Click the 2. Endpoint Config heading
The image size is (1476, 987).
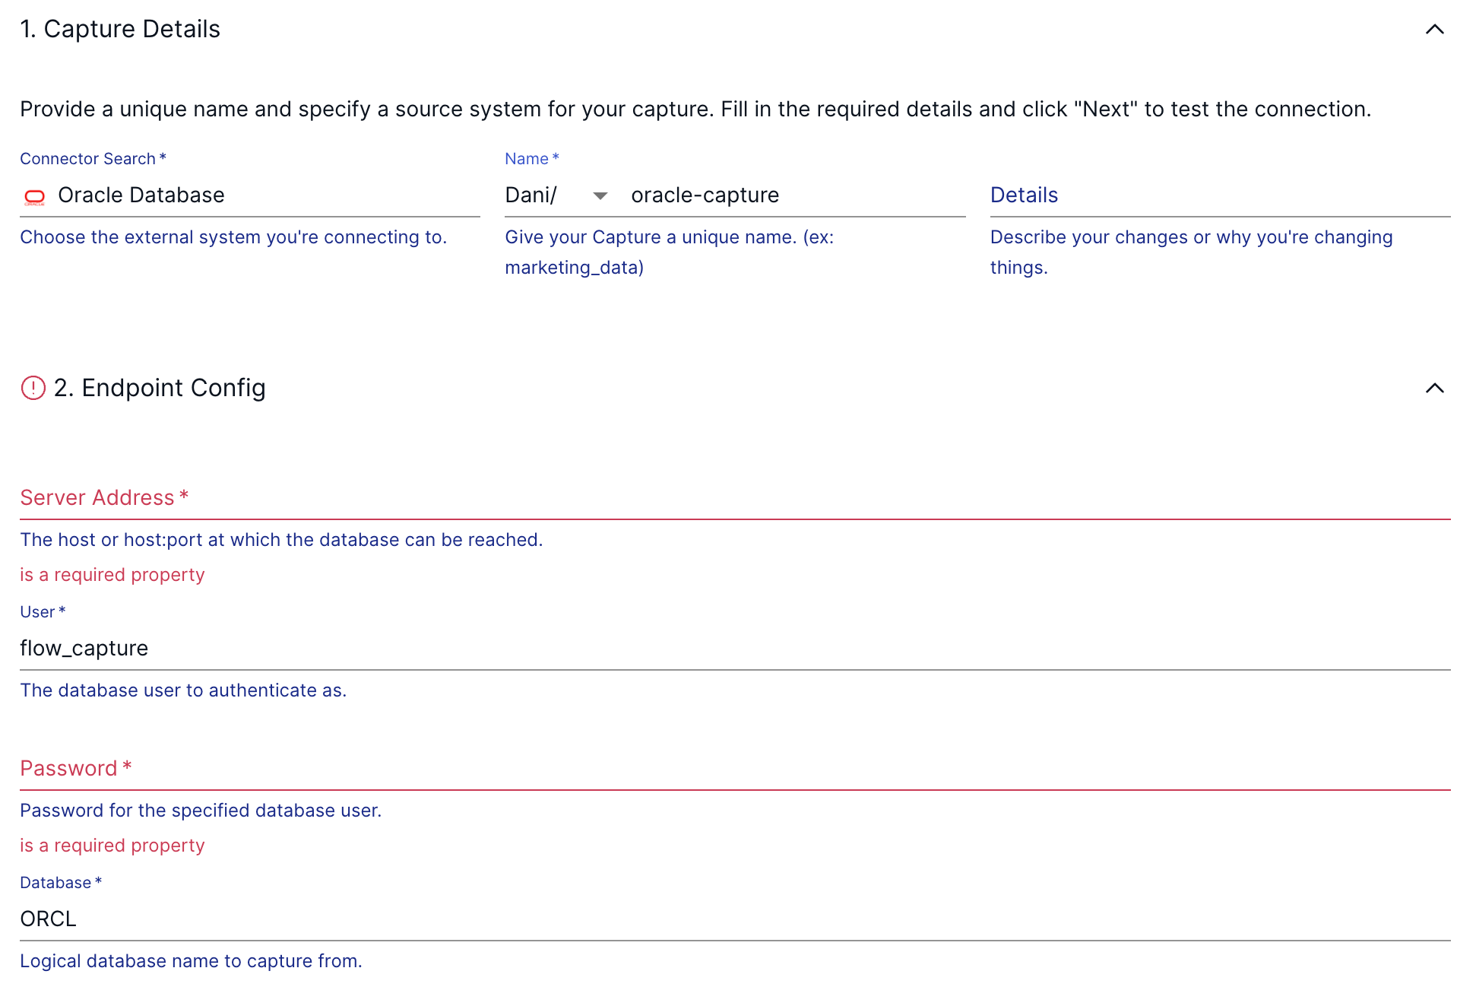[x=160, y=388]
